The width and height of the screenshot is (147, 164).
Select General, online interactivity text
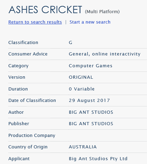[x=105, y=54]
